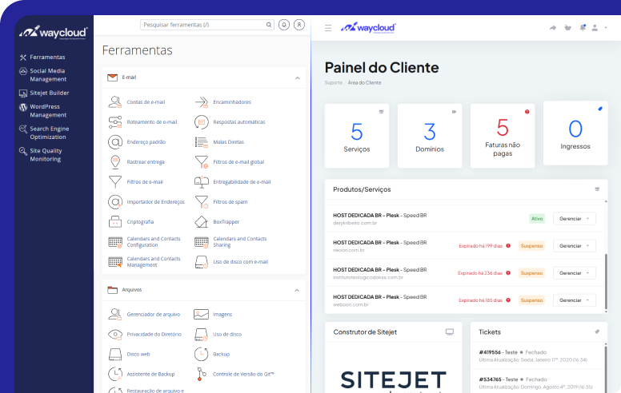This screenshot has width=621, height=393.
Task: Click Ativo badge for derykribeiro.com.br
Action: click(537, 219)
